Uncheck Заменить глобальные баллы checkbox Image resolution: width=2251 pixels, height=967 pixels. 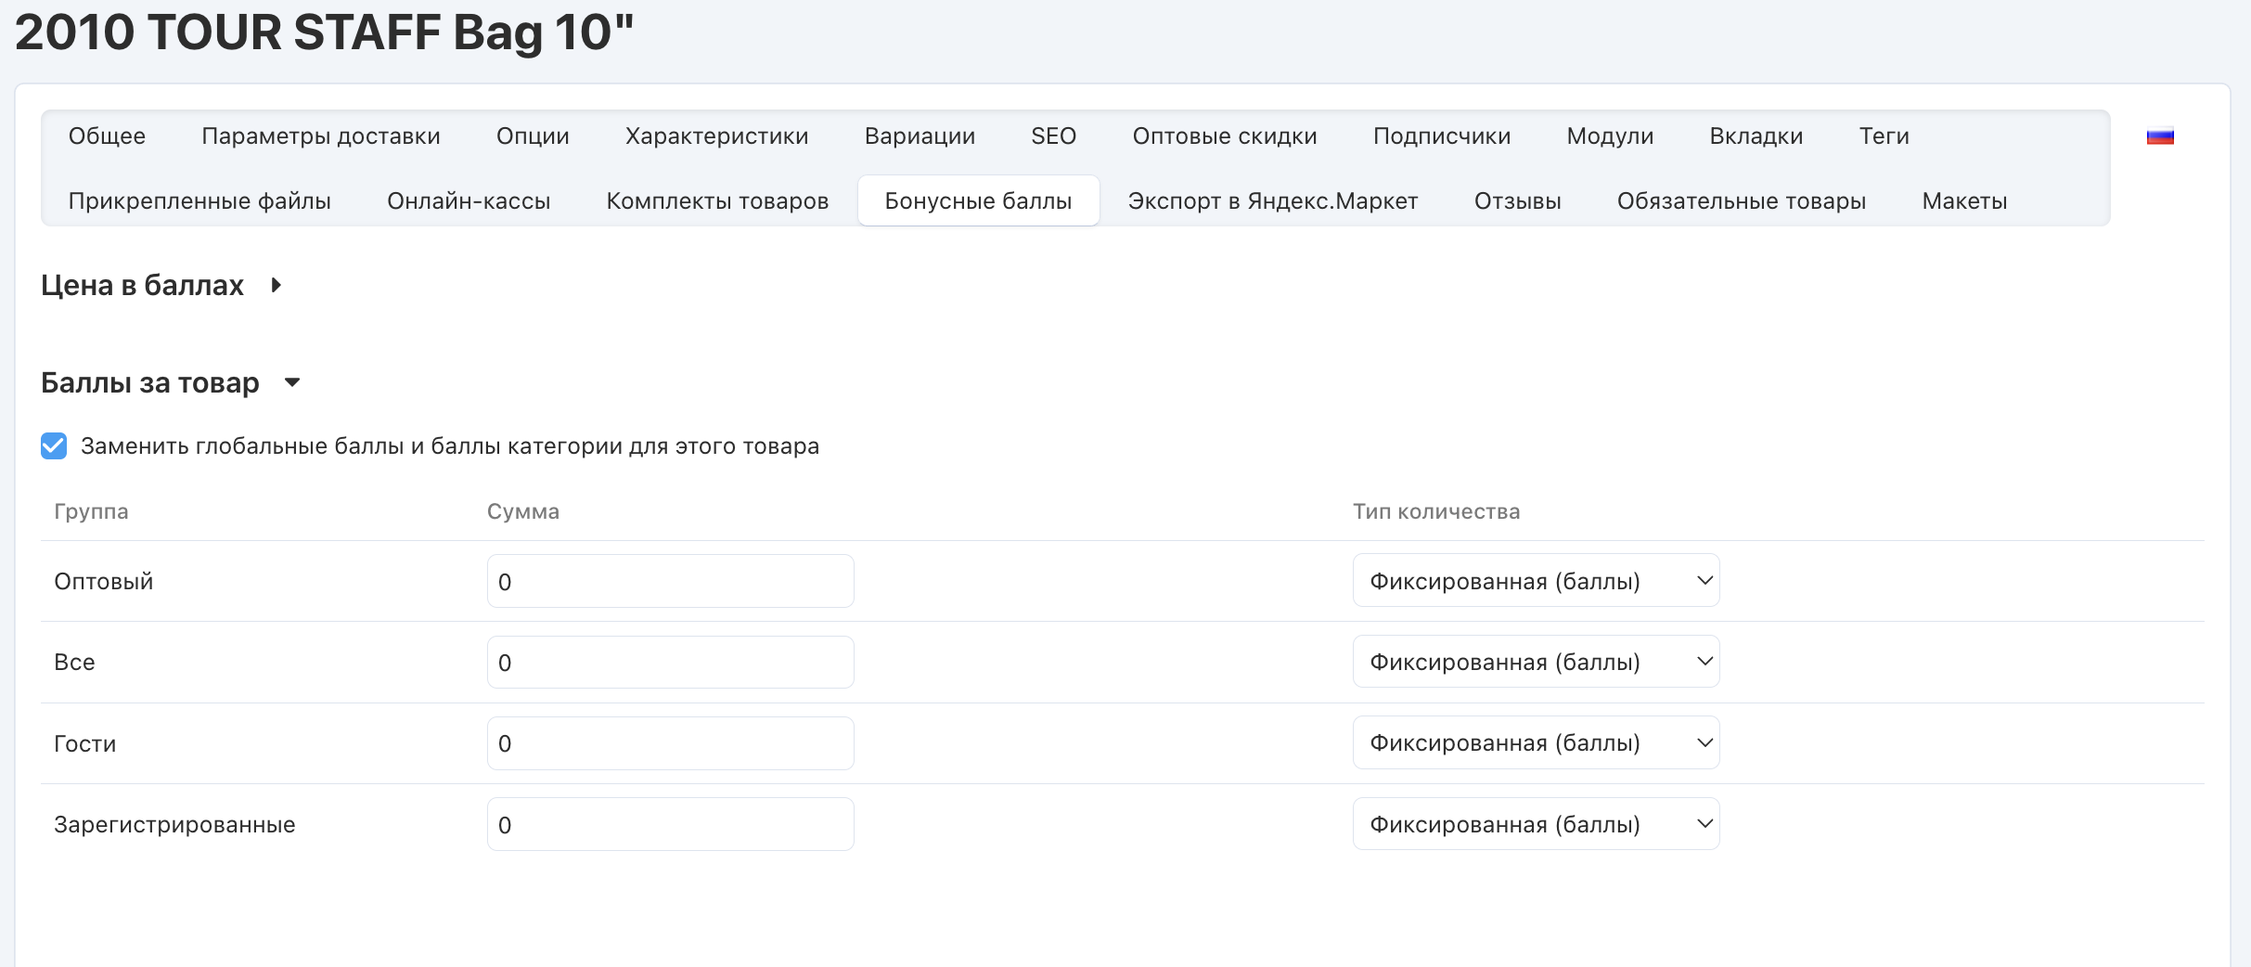click(54, 446)
